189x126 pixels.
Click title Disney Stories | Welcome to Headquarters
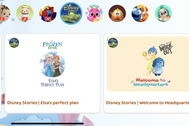pos(148,103)
